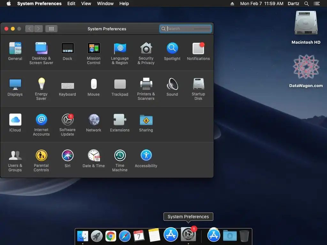The image size is (327, 245).
Task: Select the Macintosh HD desktop drive
Action: [x=306, y=27]
